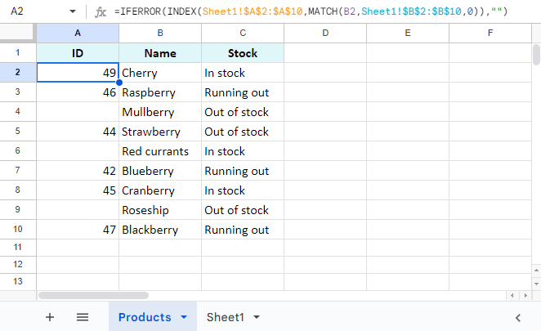Select row 11 header
This screenshot has width=541, height=331.
coord(18,248)
